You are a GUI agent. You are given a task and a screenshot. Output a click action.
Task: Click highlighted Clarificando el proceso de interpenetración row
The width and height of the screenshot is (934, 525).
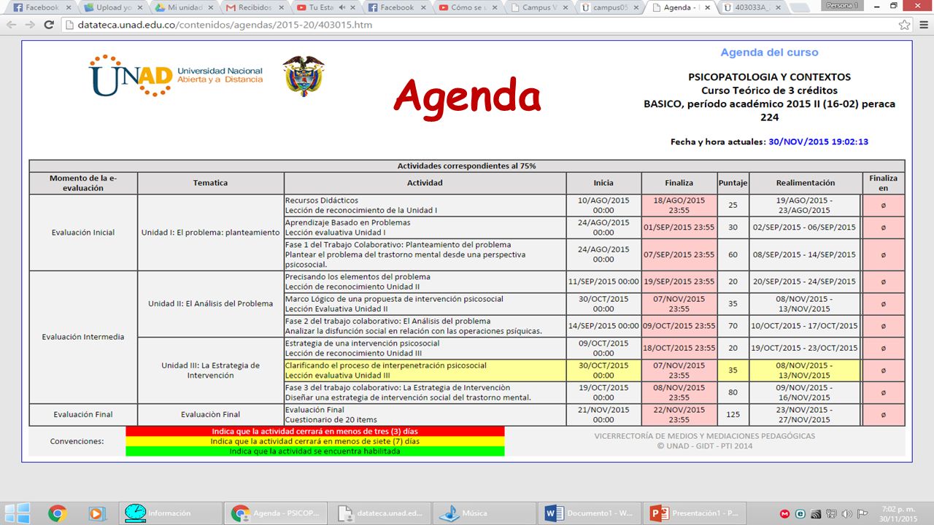point(425,370)
